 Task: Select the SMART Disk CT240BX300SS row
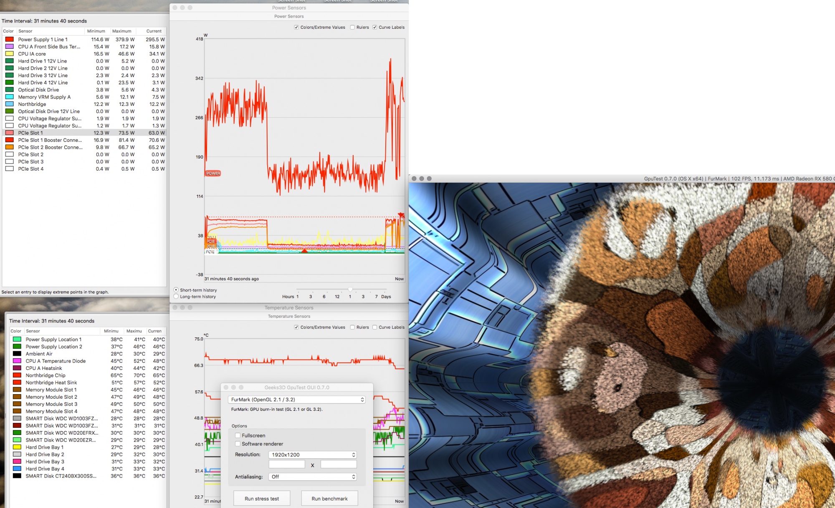[88, 476]
